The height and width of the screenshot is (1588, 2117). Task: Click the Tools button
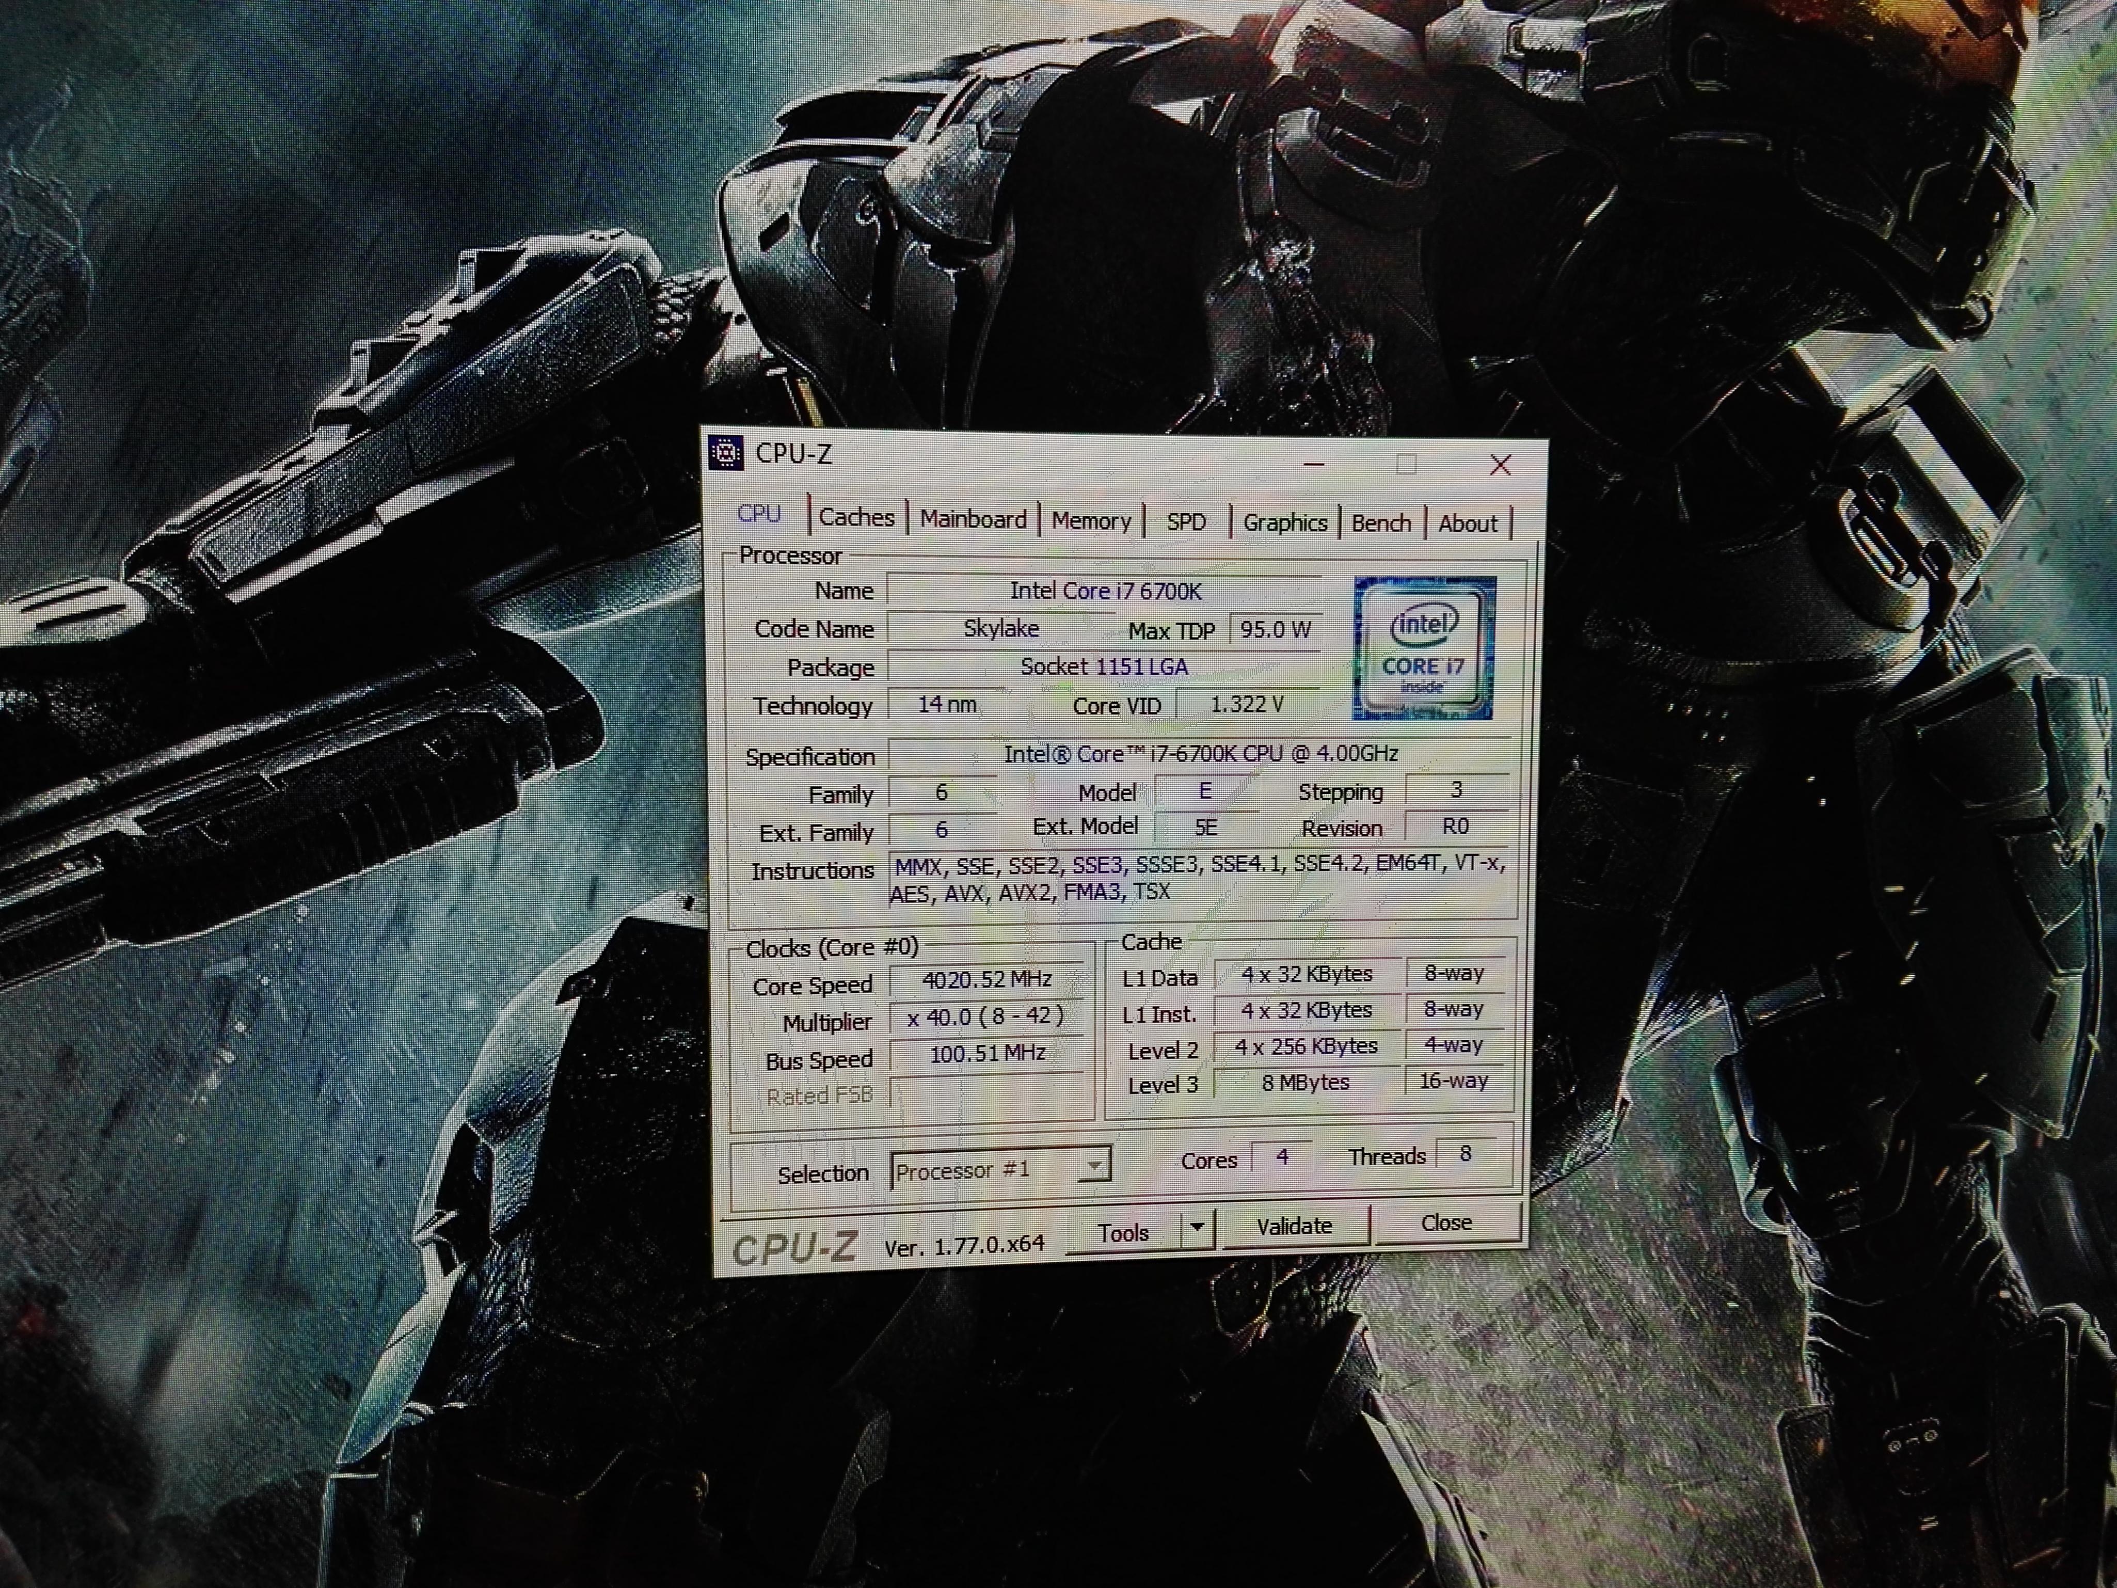pyautogui.click(x=1123, y=1233)
